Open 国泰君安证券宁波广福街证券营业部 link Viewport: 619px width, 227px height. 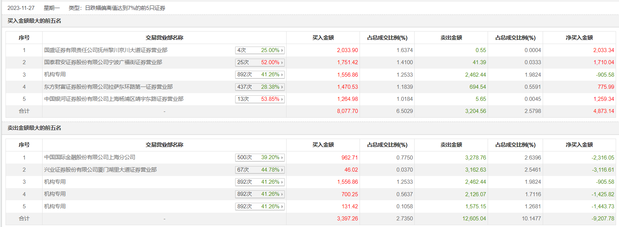click(103, 62)
